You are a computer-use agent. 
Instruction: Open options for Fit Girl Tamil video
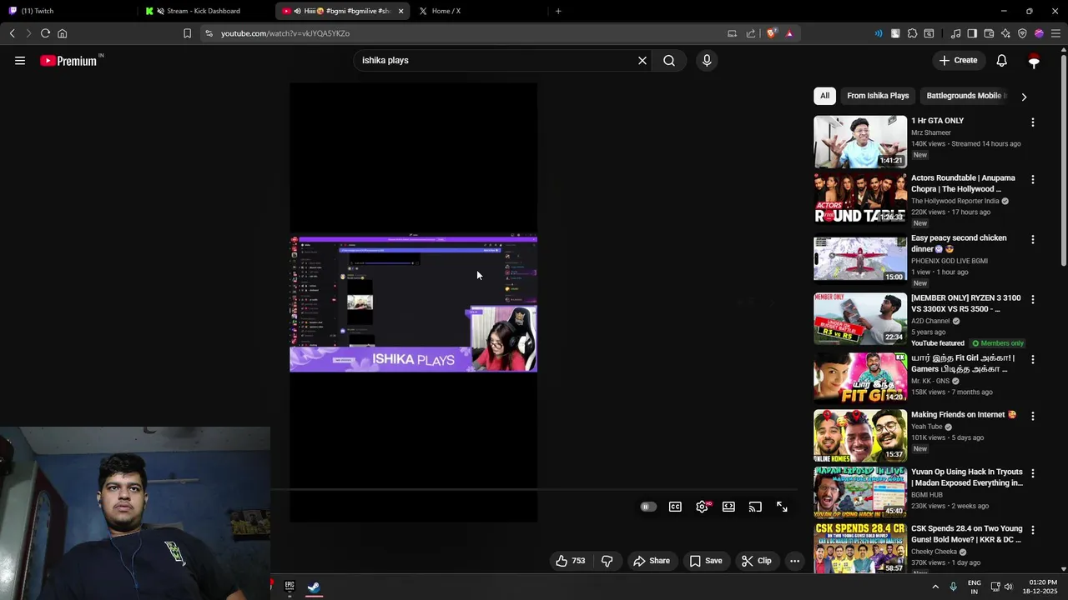1033,359
